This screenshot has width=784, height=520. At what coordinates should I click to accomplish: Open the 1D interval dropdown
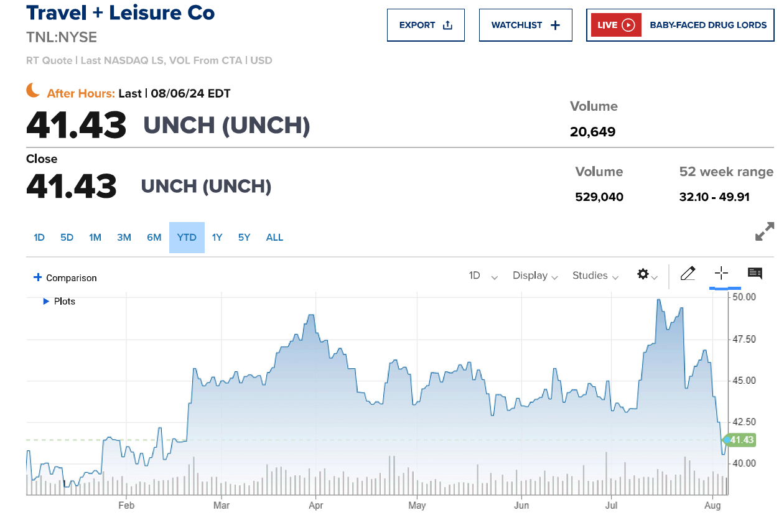(x=483, y=276)
